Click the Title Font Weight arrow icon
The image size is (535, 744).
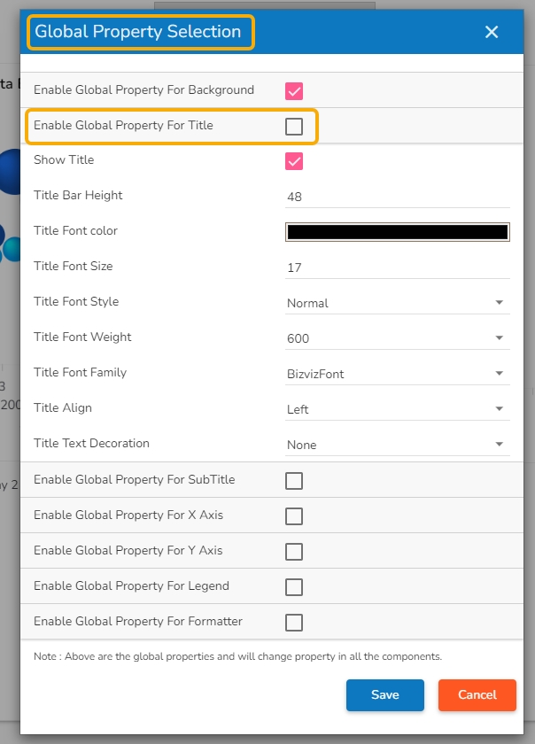click(x=500, y=338)
